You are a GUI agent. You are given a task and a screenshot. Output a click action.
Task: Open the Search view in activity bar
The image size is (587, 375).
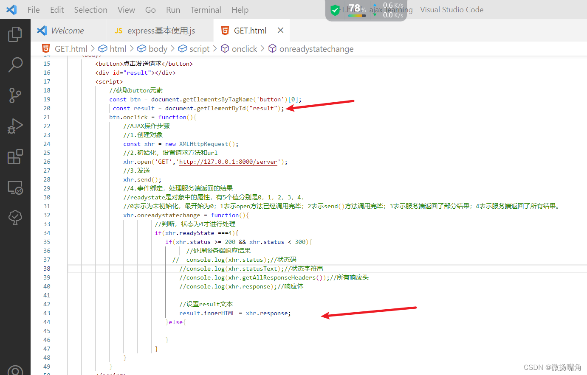click(x=15, y=65)
